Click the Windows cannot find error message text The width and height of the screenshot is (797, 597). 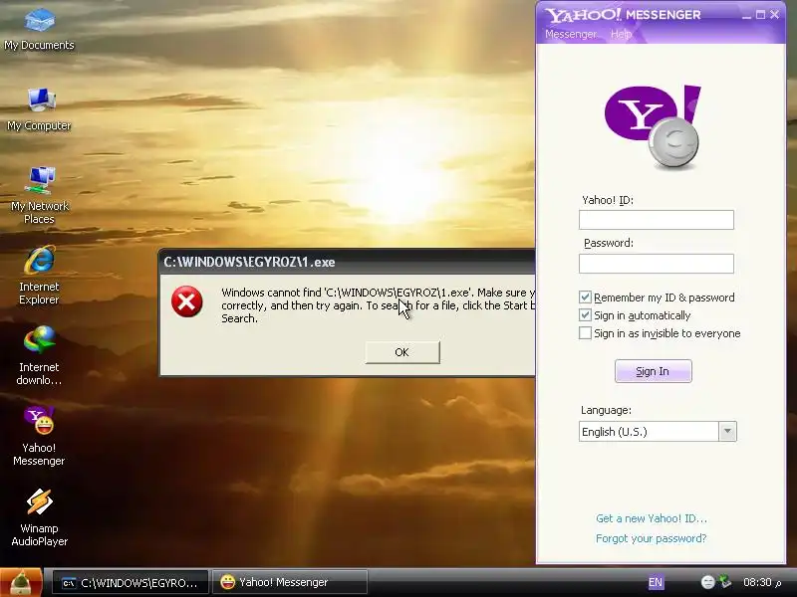(x=379, y=305)
